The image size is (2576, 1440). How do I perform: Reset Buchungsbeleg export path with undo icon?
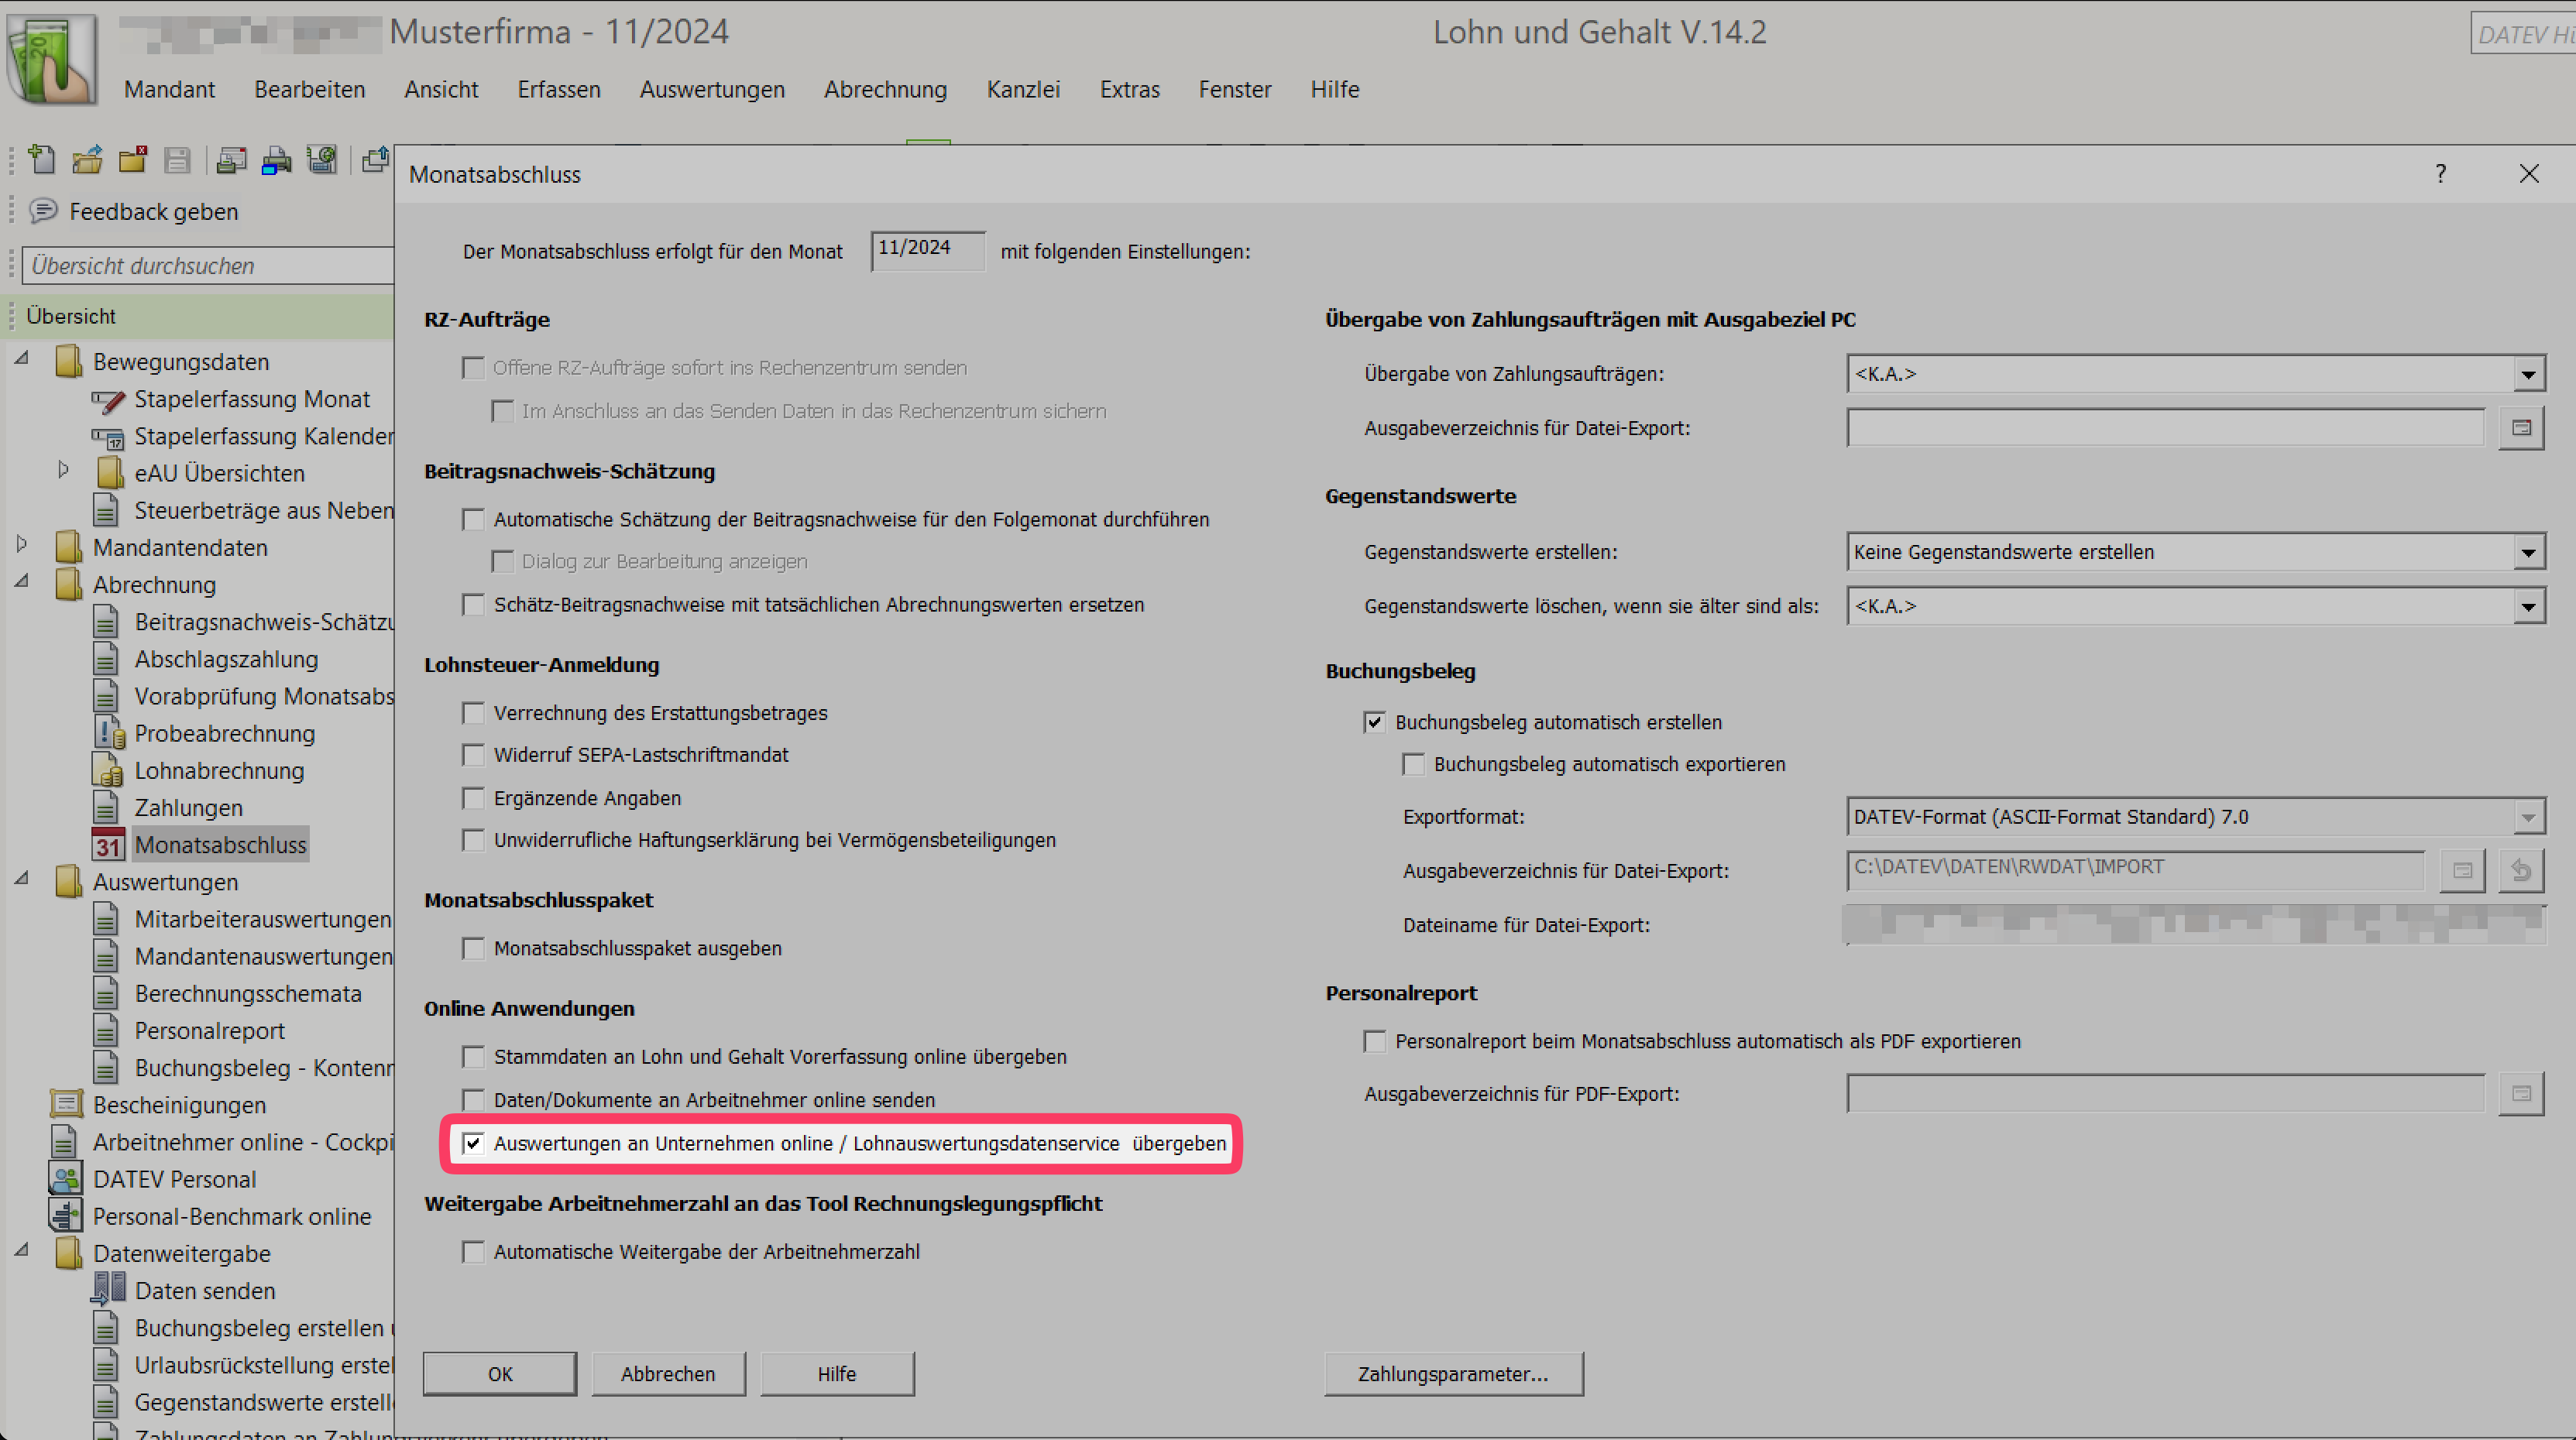pos(2521,870)
